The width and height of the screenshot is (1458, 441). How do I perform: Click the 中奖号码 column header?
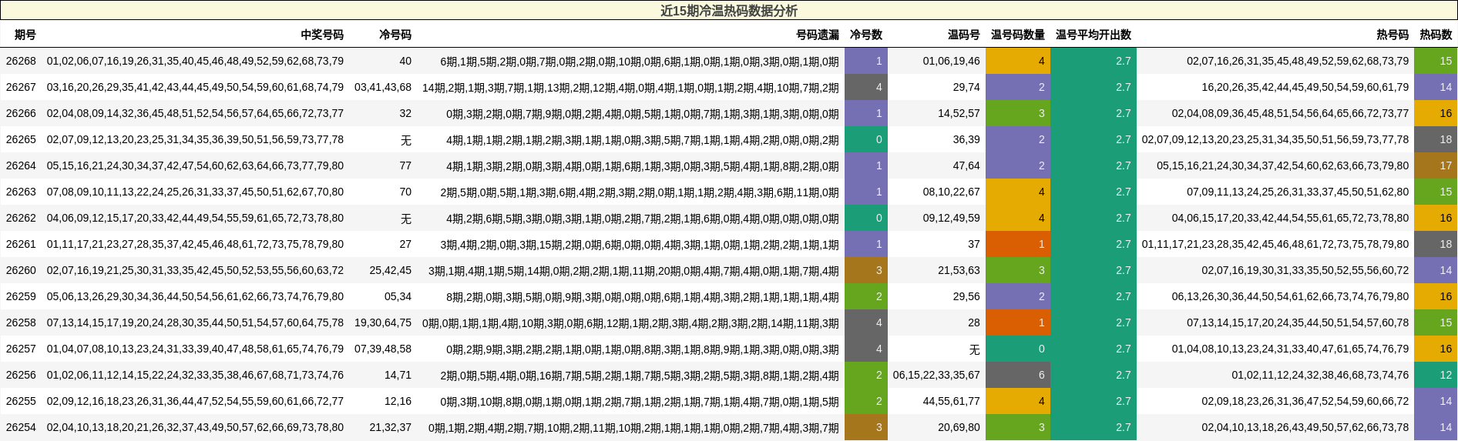click(322, 35)
